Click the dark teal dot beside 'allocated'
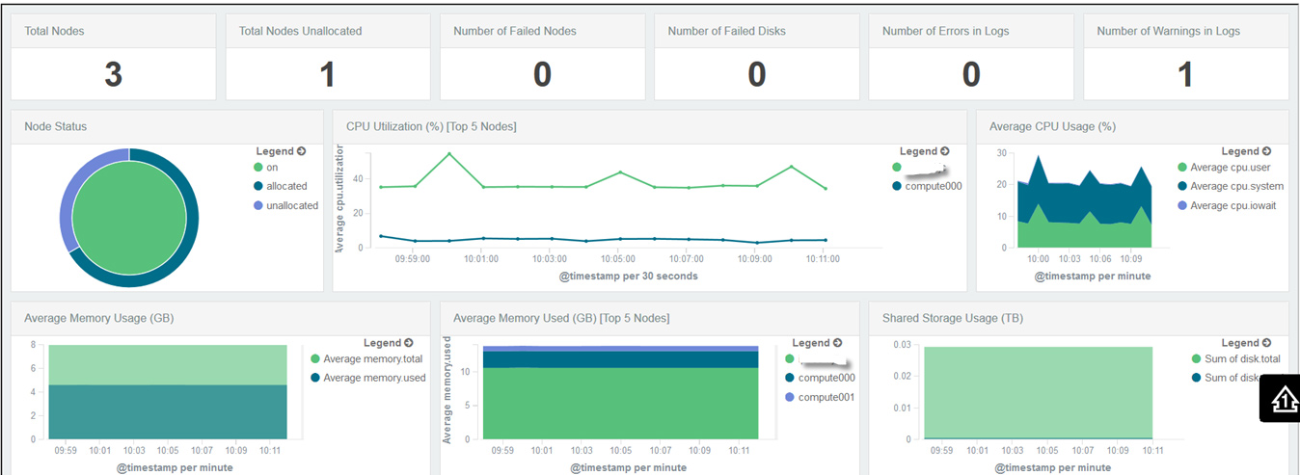The image size is (1300, 475). [258, 186]
